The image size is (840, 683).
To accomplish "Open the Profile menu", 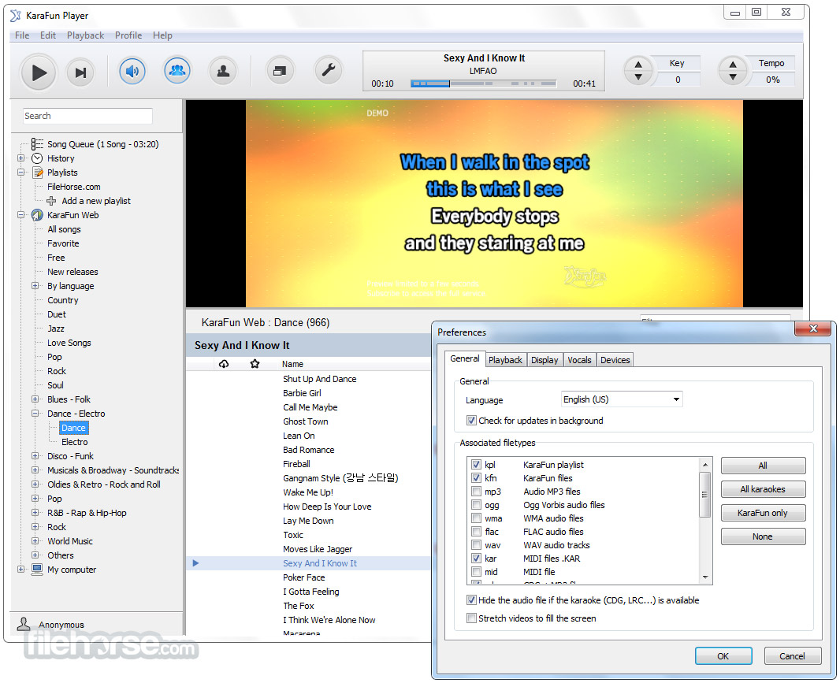I will [x=128, y=35].
